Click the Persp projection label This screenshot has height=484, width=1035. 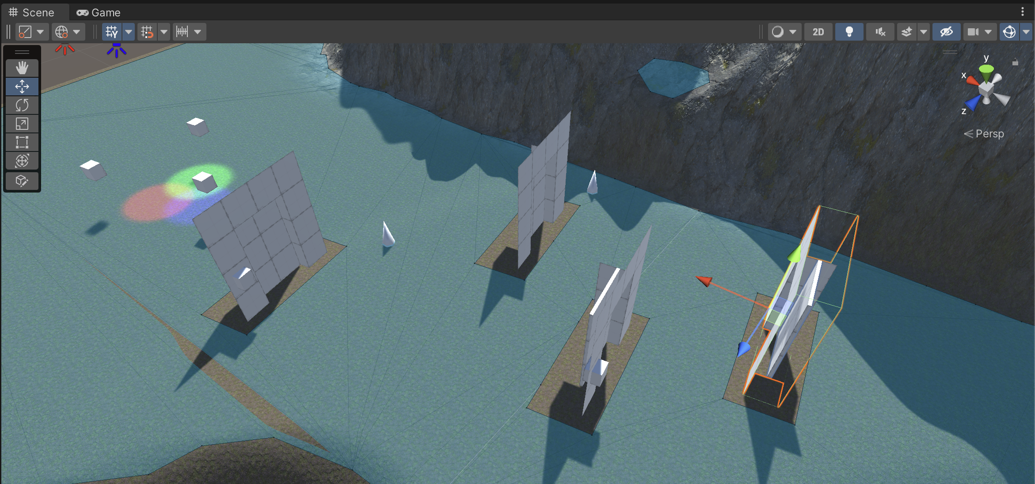pos(989,133)
